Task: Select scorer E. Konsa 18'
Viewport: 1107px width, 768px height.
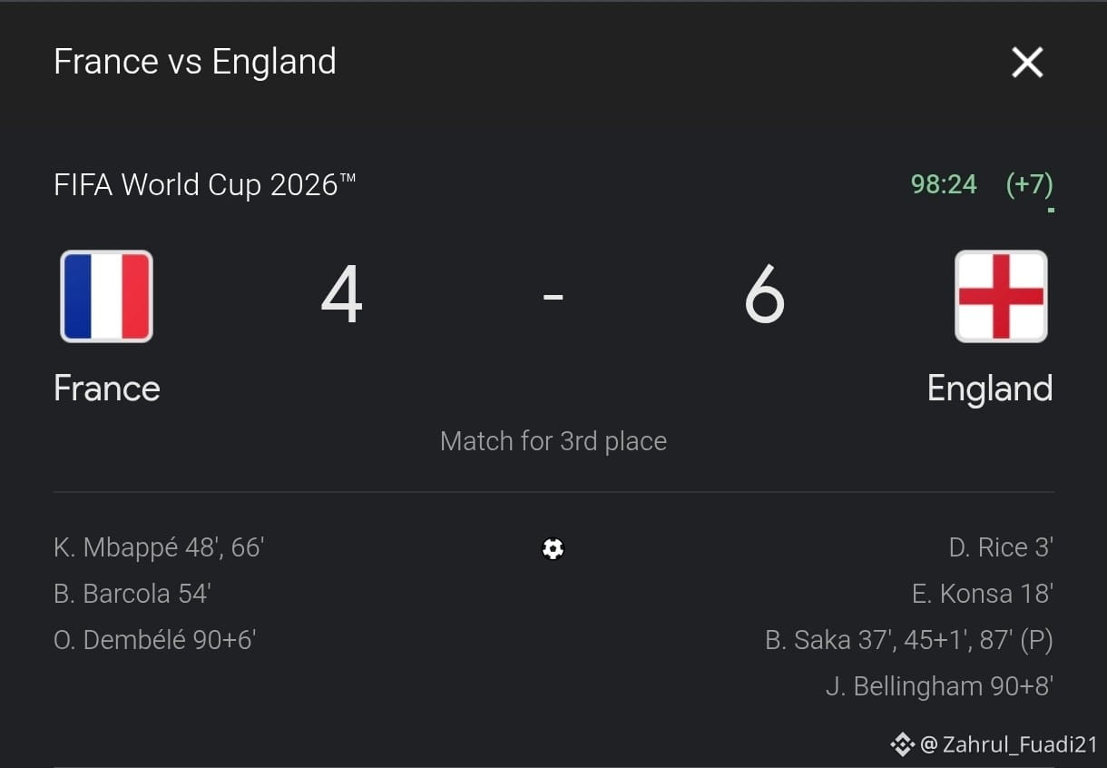Action: tap(983, 594)
